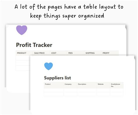
Task: Select the COST column header
Action: 54,53
